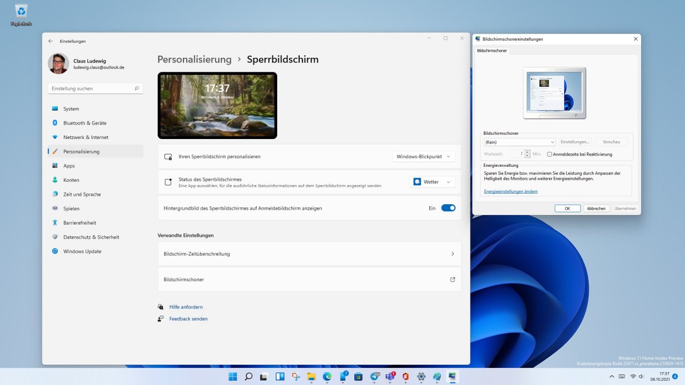Image resolution: width=685 pixels, height=385 pixels.
Task: Open the Widgets panel from taskbar
Action: (x=280, y=376)
